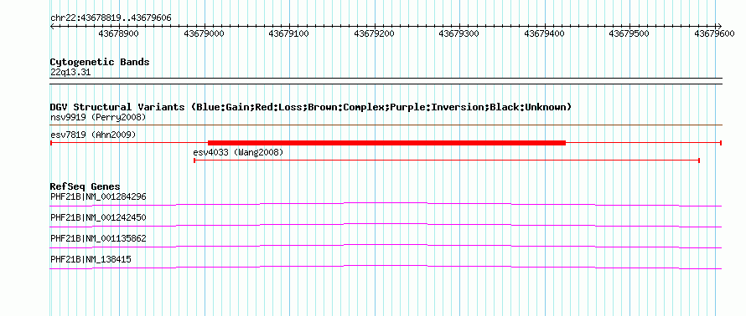
Task: Click the thick red esv7819 loss bar
Action: click(386, 143)
